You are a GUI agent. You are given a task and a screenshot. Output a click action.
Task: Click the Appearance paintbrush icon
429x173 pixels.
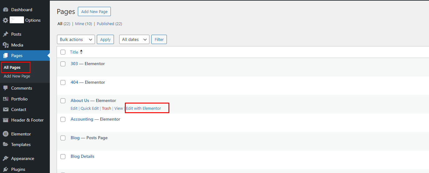(x=6, y=158)
